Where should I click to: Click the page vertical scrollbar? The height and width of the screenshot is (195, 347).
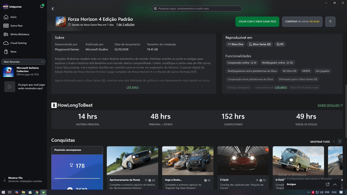click(x=346, y=111)
